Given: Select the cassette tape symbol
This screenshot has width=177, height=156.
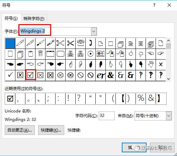Looking at the screenshot, I should pos(101,54).
